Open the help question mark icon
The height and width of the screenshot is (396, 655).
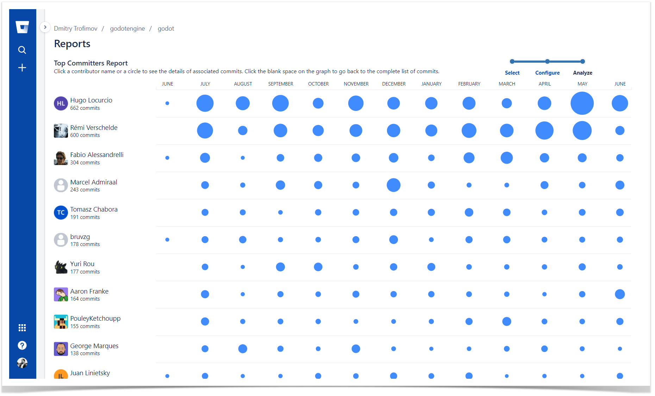click(x=22, y=345)
